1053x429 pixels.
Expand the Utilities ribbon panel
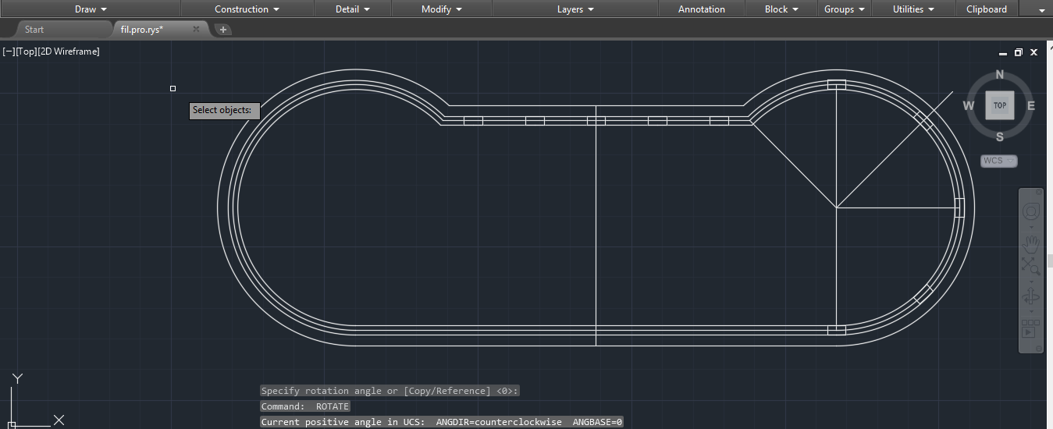913,9
